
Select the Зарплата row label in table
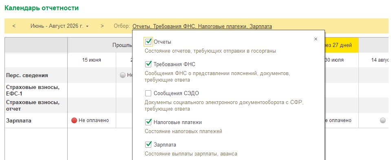pos(19,120)
